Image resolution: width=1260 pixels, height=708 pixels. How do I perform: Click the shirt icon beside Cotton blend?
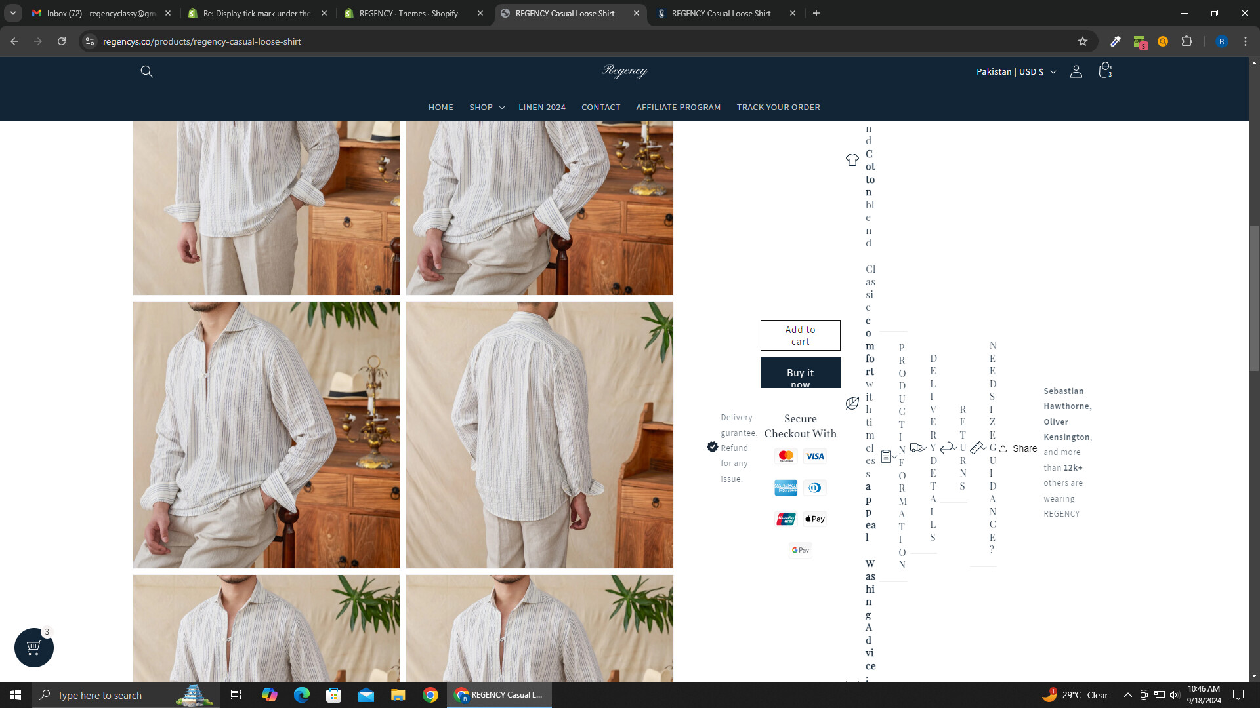pos(852,160)
